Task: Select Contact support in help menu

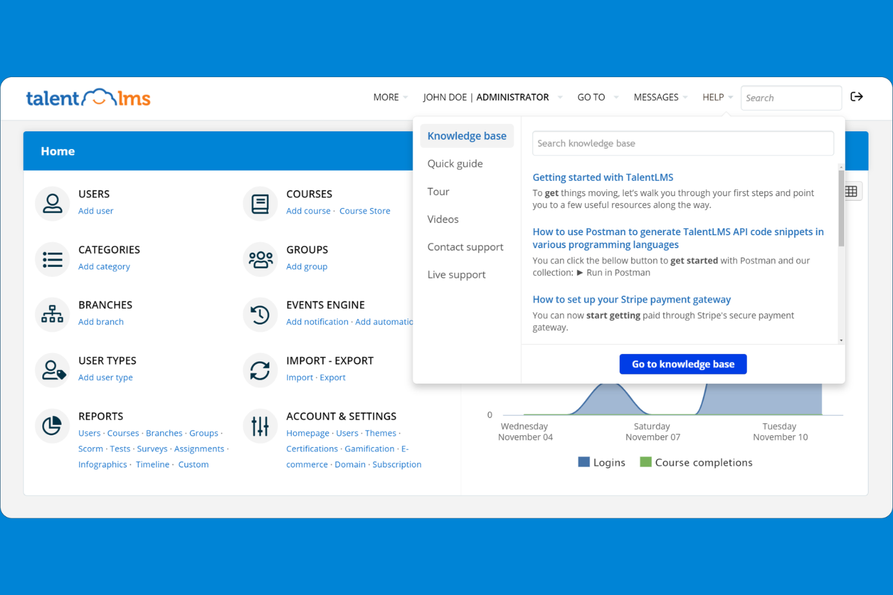Action: point(465,247)
